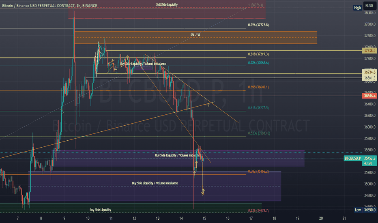Select the Low price label
Screen dimensions: 378x223
coord(358,210)
